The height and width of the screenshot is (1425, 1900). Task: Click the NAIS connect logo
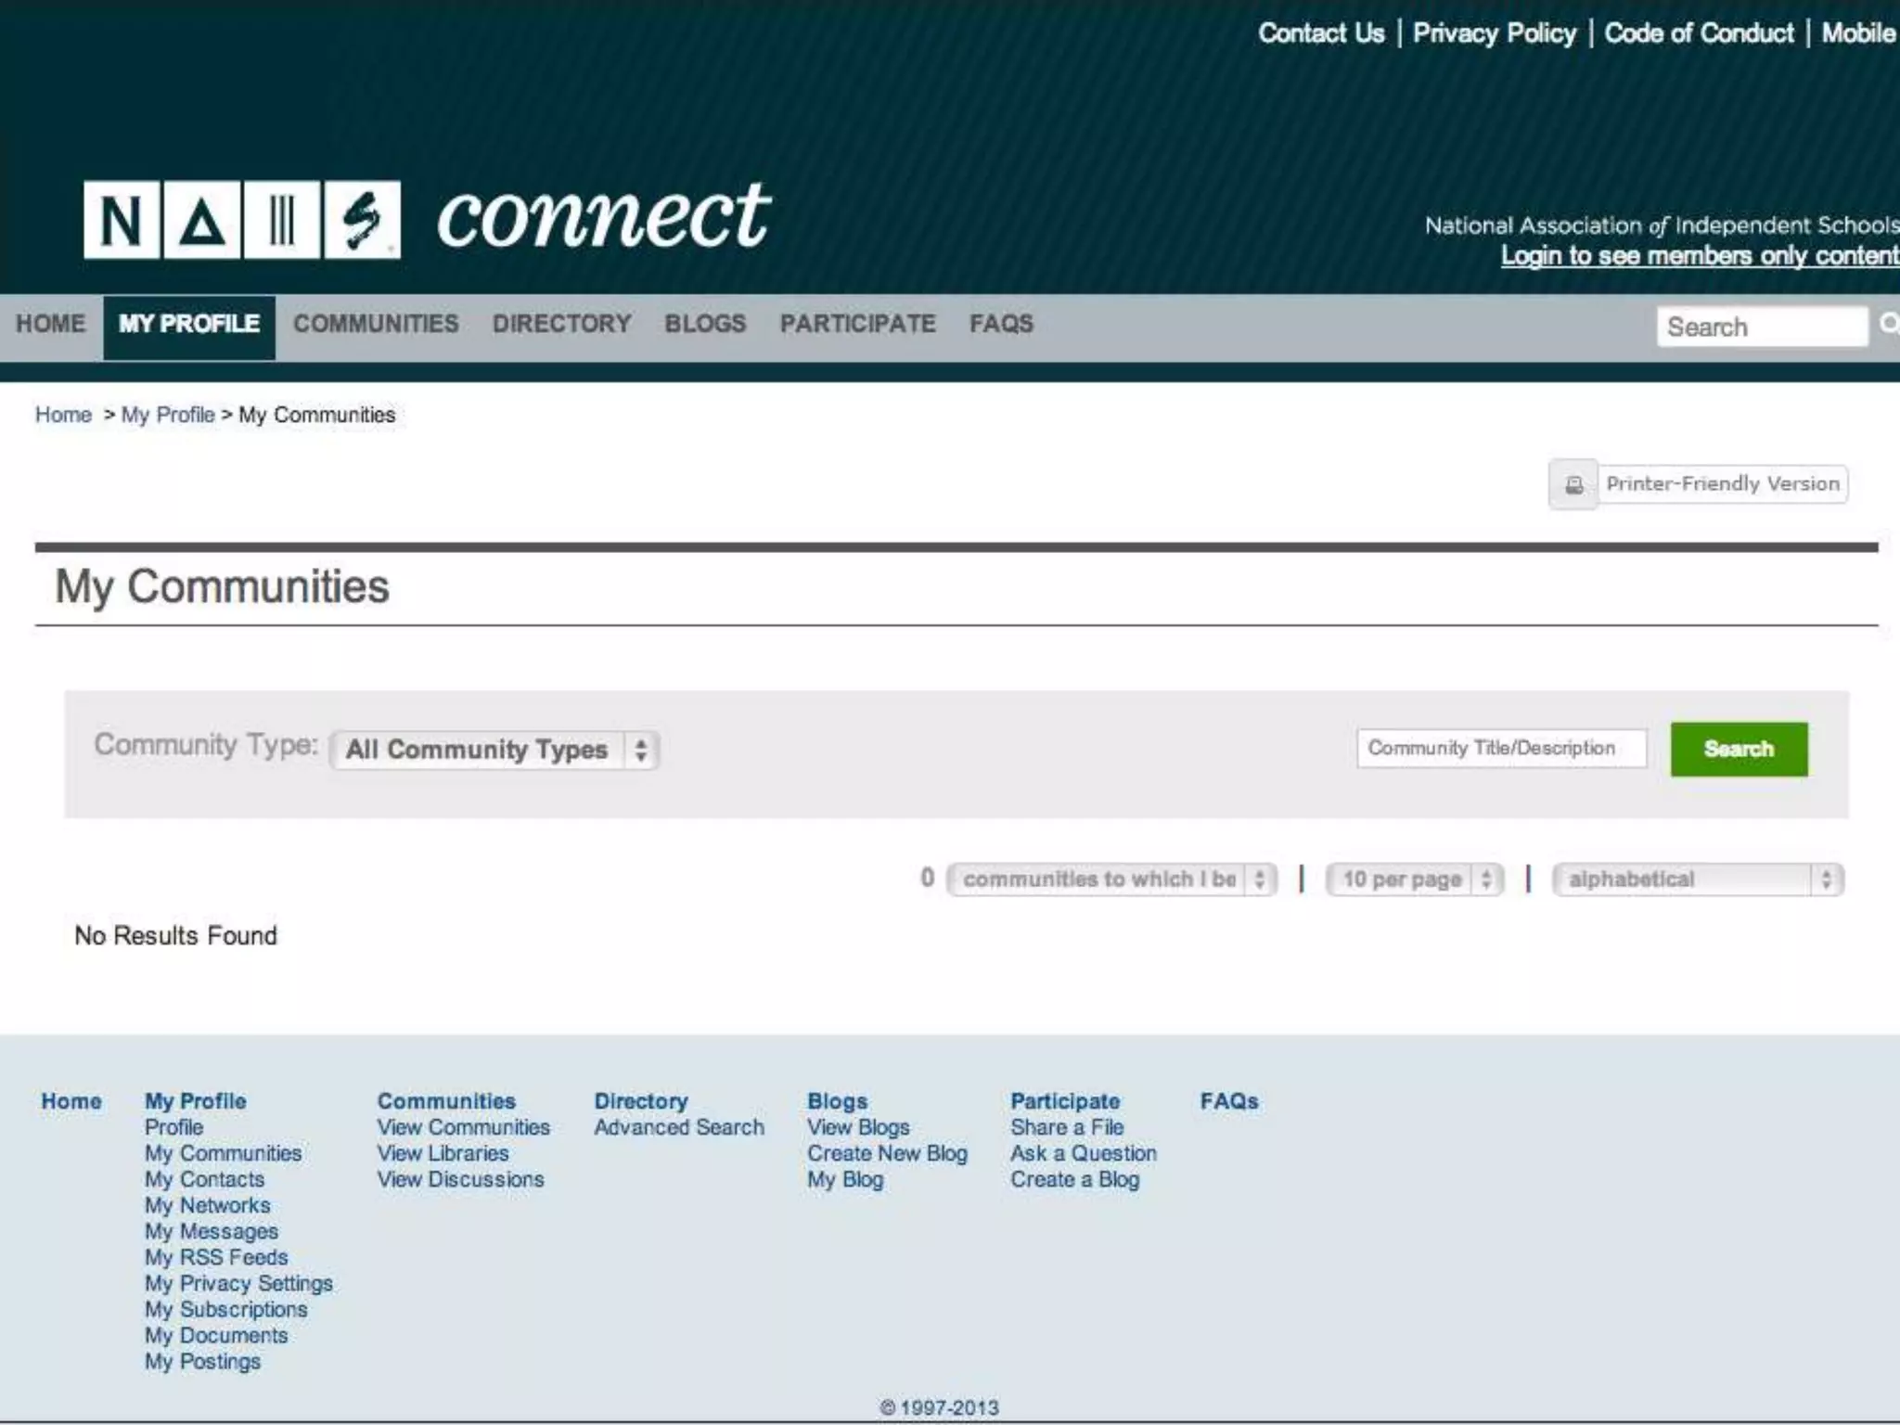426,219
